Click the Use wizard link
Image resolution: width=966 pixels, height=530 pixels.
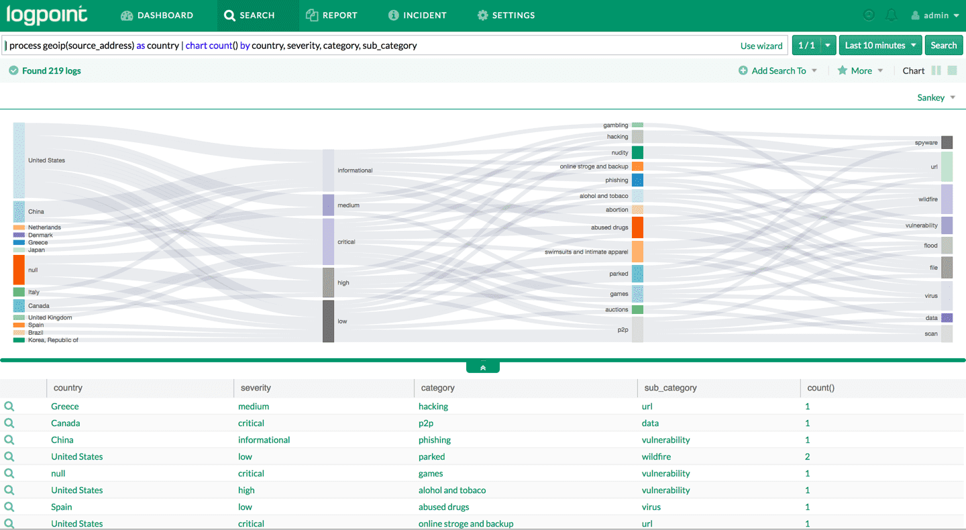(x=761, y=46)
